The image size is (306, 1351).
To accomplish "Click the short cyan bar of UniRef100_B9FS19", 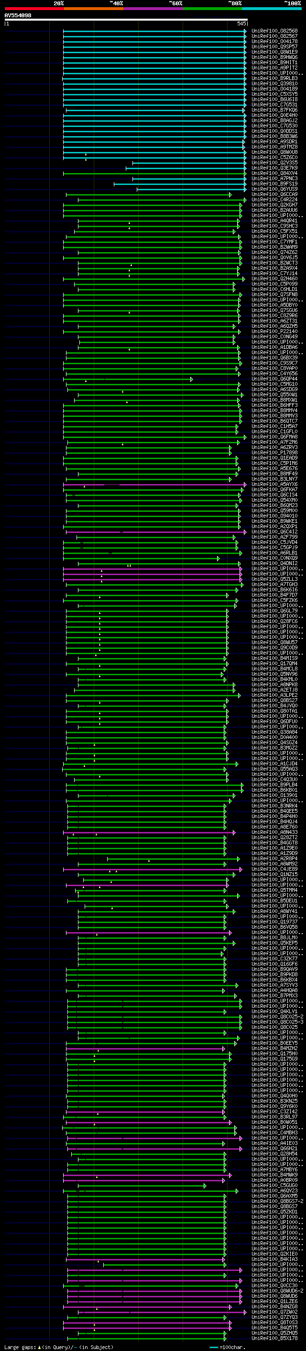I will (x=180, y=184).
